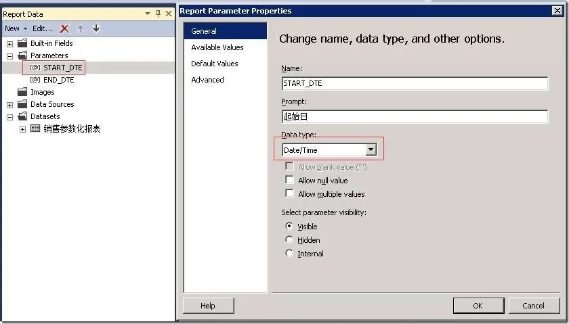Click the Edit... toolbar command

pos(43,28)
